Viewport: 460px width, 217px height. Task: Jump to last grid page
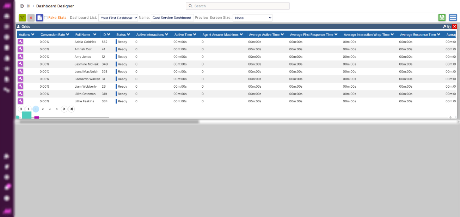(72, 109)
